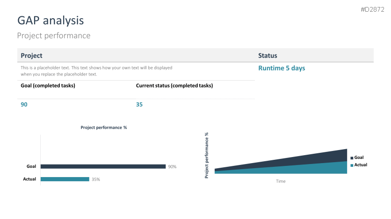Click the 35% data label
This screenshot has width=391, height=219.
pyautogui.click(x=95, y=179)
